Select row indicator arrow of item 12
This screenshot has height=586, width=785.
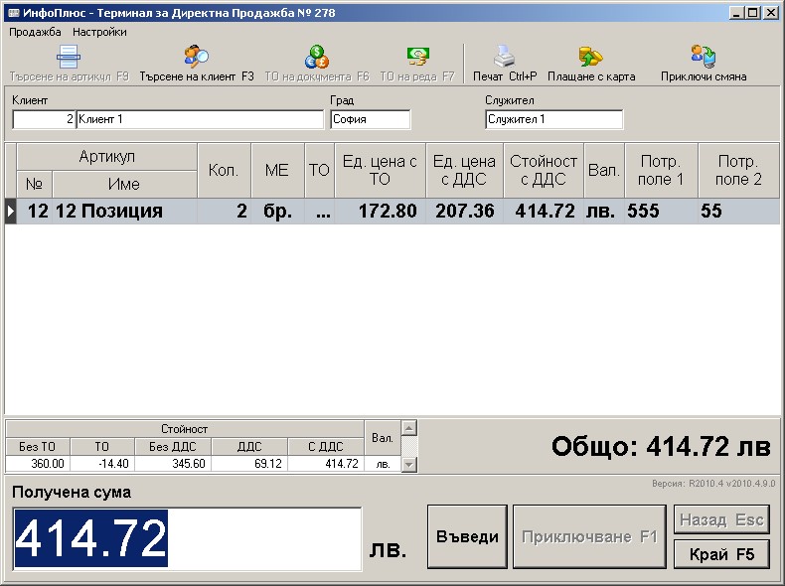click(11, 211)
